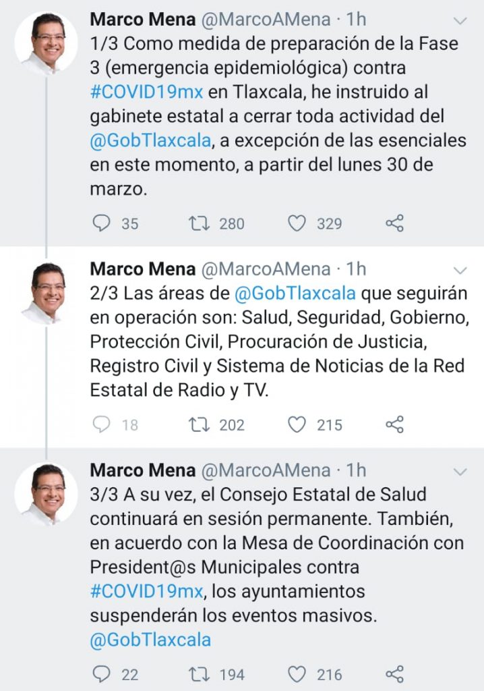This screenshot has height=691, width=484.
Task: Reply to the 1/3 tweet with 35 replies
Action: pos(100,223)
